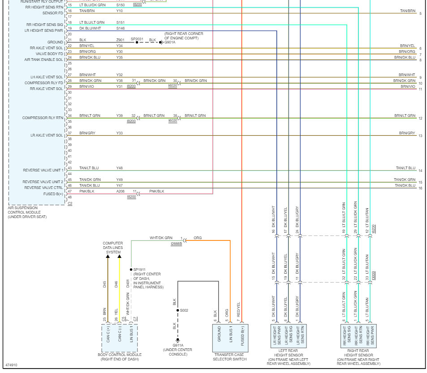Select the SP2031 splice label
The width and height of the screenshot is (427, 373).
click(x=137, y=39)
